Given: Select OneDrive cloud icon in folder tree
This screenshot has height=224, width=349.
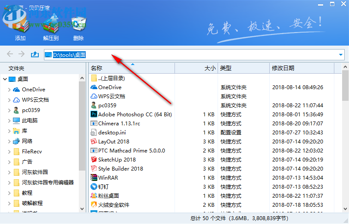Looking at the screenshot, I should 16,90.
